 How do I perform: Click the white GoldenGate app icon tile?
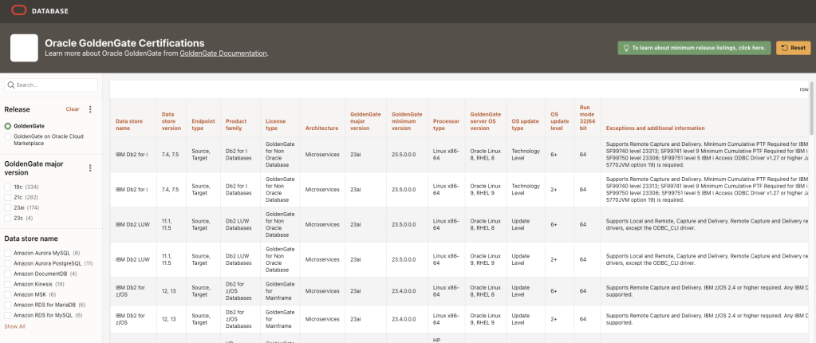pyautogui.click(x=24, y=48)
